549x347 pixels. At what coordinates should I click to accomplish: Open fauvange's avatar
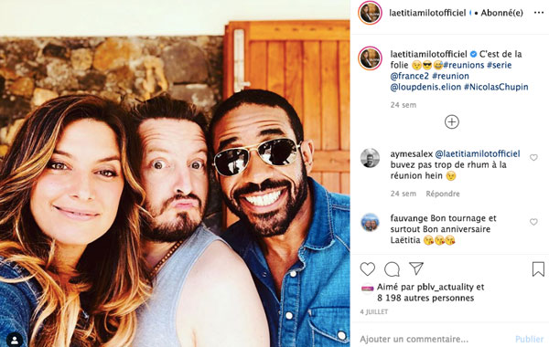click(x=370, y=222)
